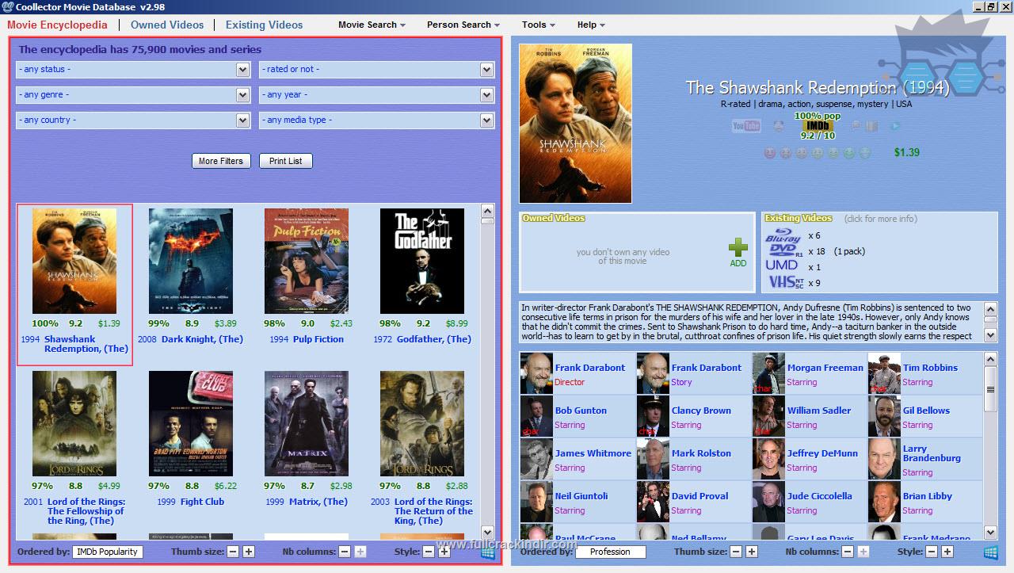Open Jude Ciccolella cast entry

(x=808, y=502)
